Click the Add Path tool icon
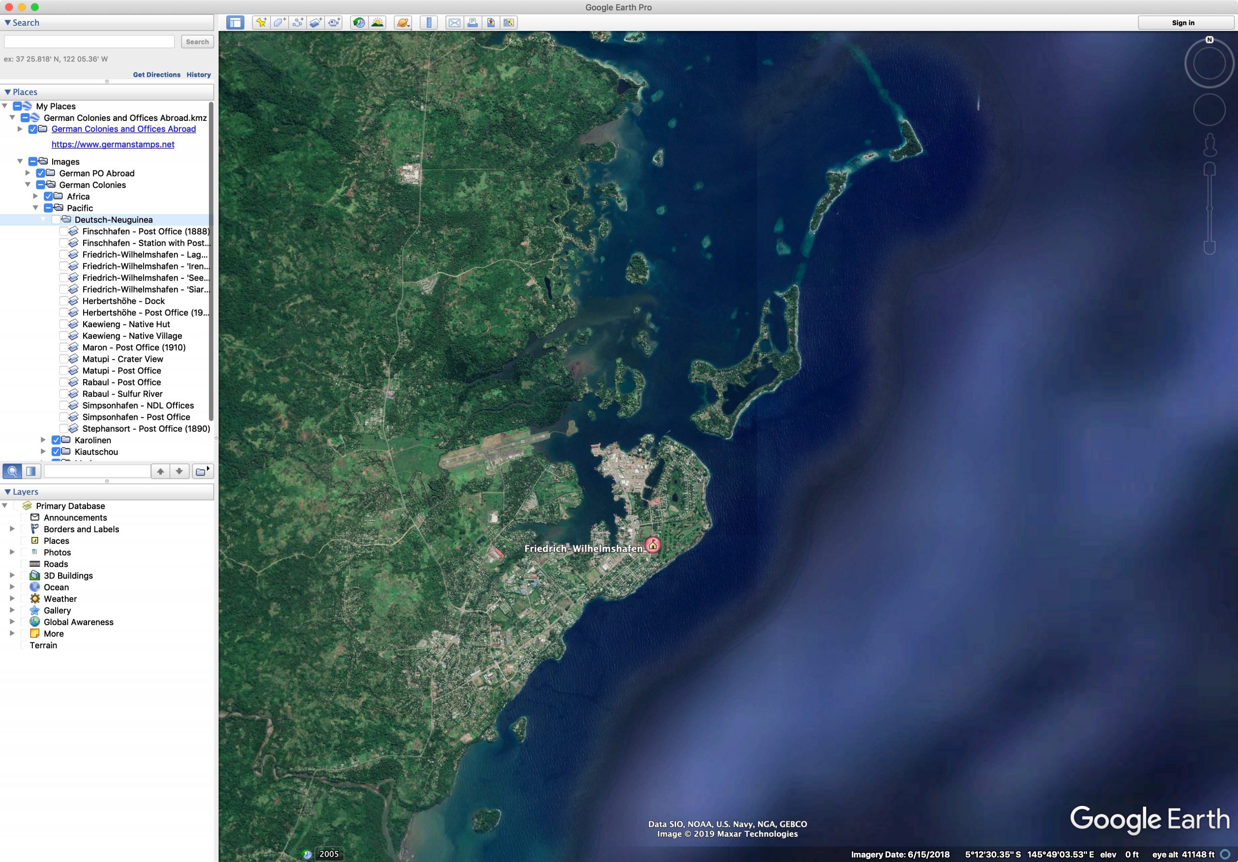Viewport: 1238px width, 862px height. pyautogui.click(x=297, y=23)
